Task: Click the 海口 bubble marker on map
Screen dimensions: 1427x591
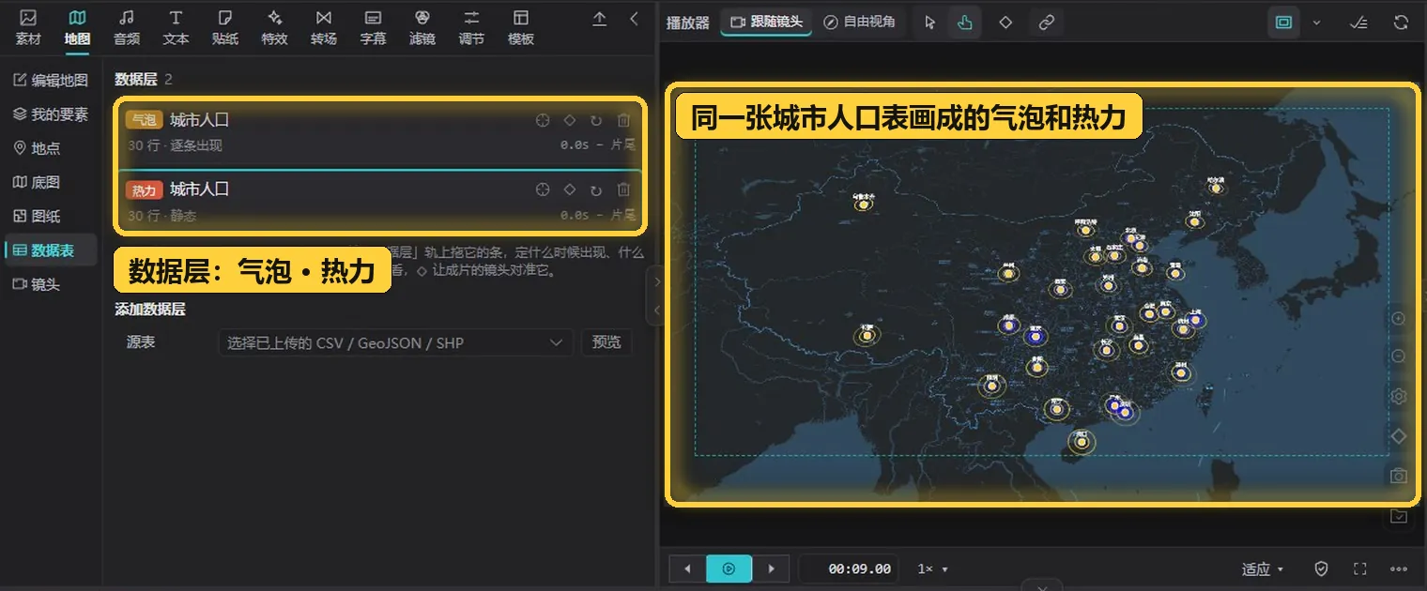Action: (x=1082, y=441)
